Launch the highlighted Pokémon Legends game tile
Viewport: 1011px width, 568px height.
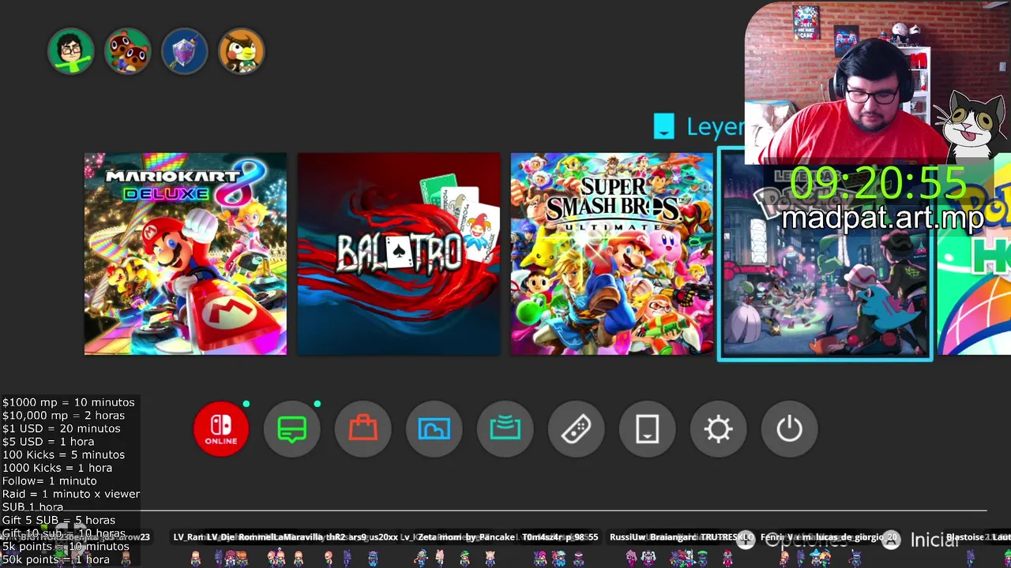[x=825, y=254]
